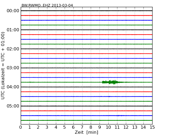Screen dimensions: 173x138
Task: Click the x-axis tick label 0
Action: pos(21,127)
